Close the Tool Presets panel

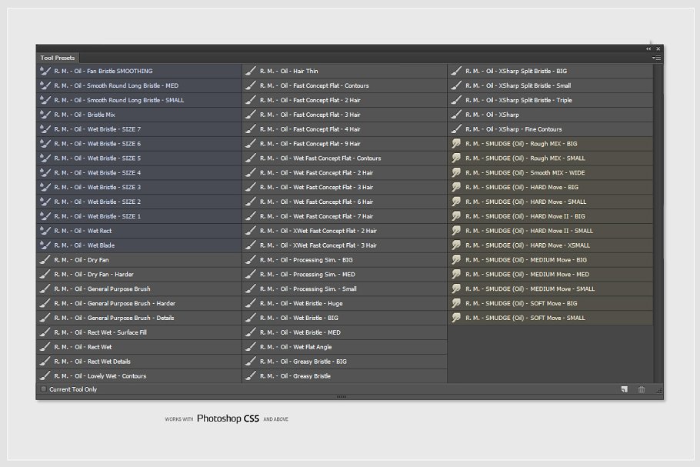click(658, 48)
